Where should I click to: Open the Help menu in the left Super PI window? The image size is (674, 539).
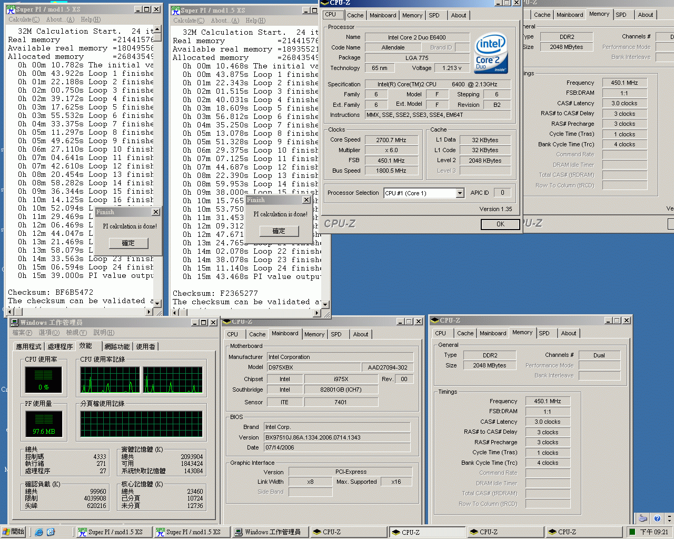[91, 19]
